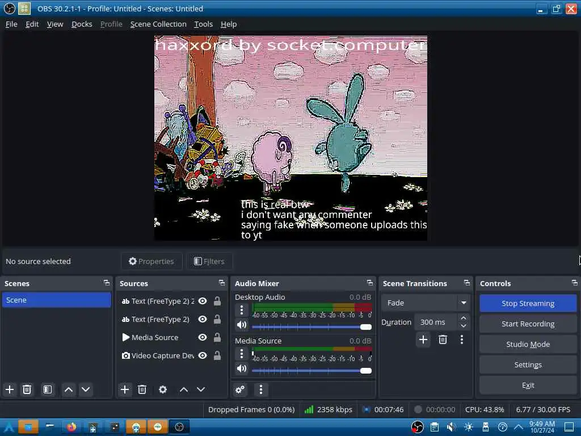Open Media Source audio three-dot menu
Viewport: 581px width, 436px height.
coord(242,353)
